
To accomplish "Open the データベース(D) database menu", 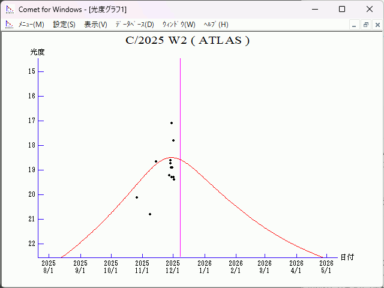I will point(134,25).
